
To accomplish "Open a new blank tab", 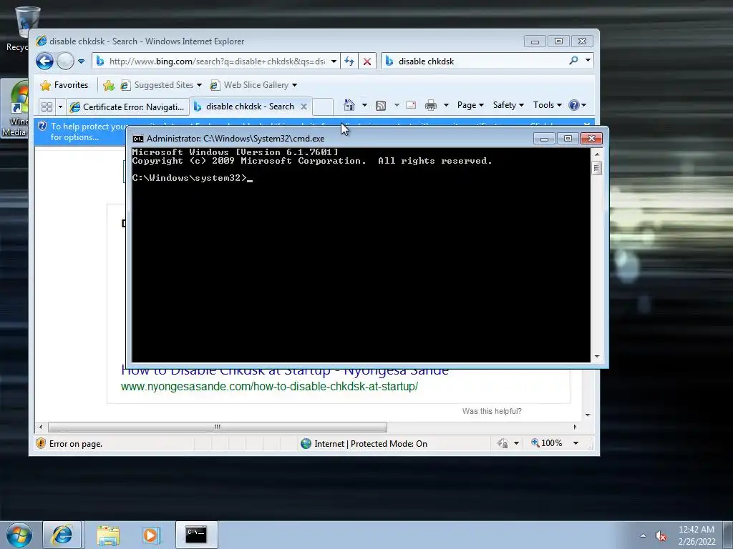I will coord(323,107).
